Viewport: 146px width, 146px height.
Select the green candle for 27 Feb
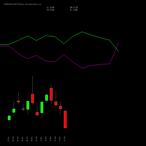click(9, 118)
